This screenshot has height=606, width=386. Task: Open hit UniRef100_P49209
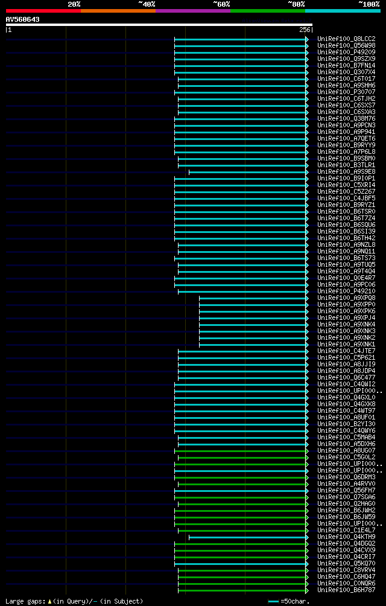[346, 52]
